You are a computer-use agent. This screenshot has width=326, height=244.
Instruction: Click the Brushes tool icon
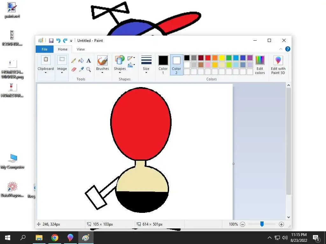click(103, 60)
